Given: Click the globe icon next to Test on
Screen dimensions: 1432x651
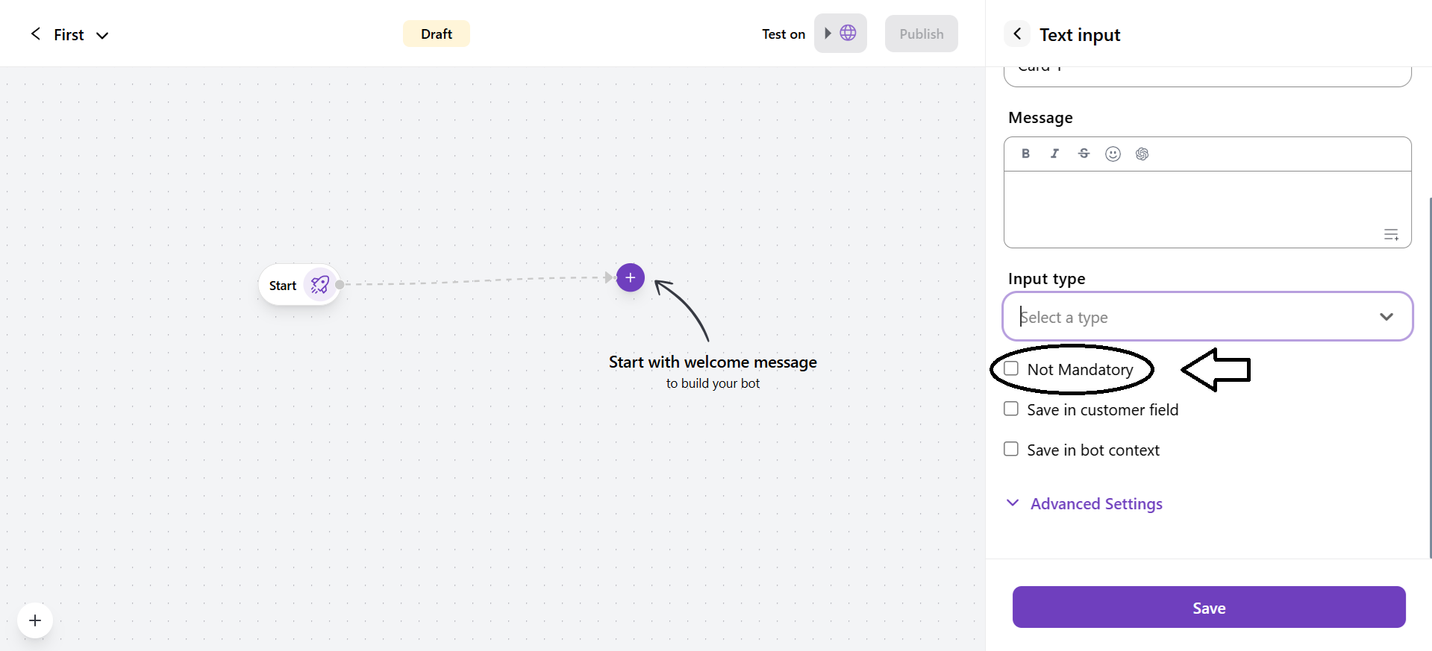Looking at the screenshot, I should [x=848, y=33].
